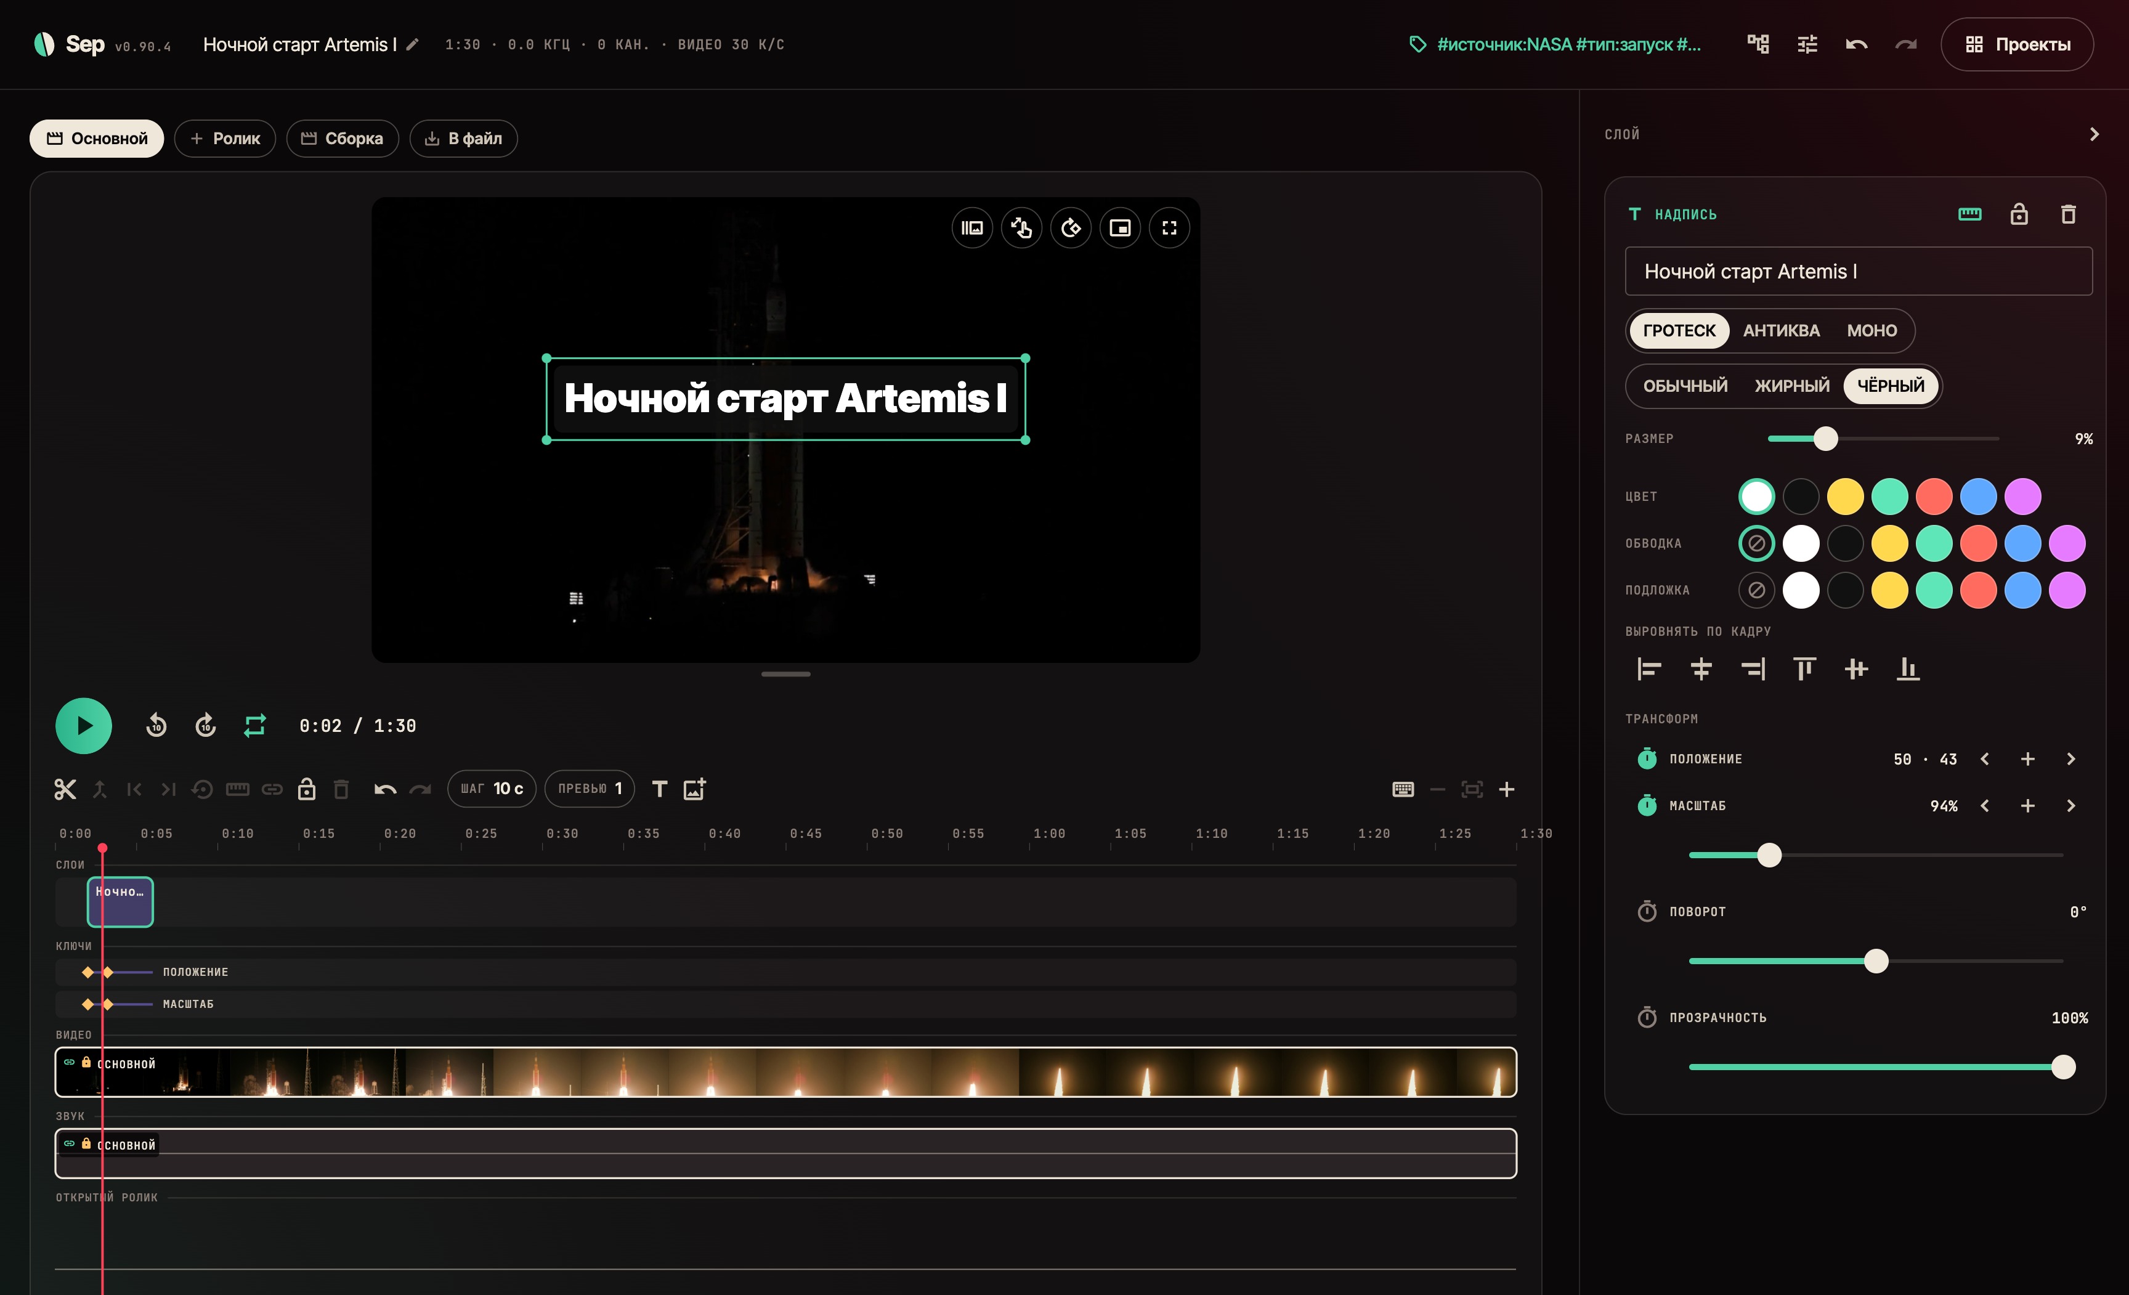Viewport: 2129px width, 1295px height.
Task: Pick yellow text color in Цвет row
Action: point(1845,497)
